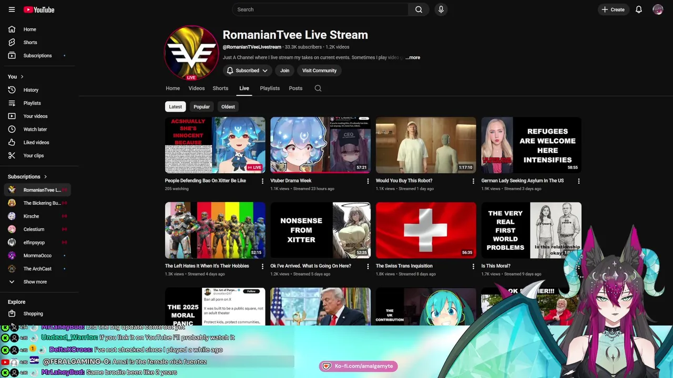Open Would You Buy This Robot thumbnail
The image size is (673, 378).
click(x=426, y=145)
